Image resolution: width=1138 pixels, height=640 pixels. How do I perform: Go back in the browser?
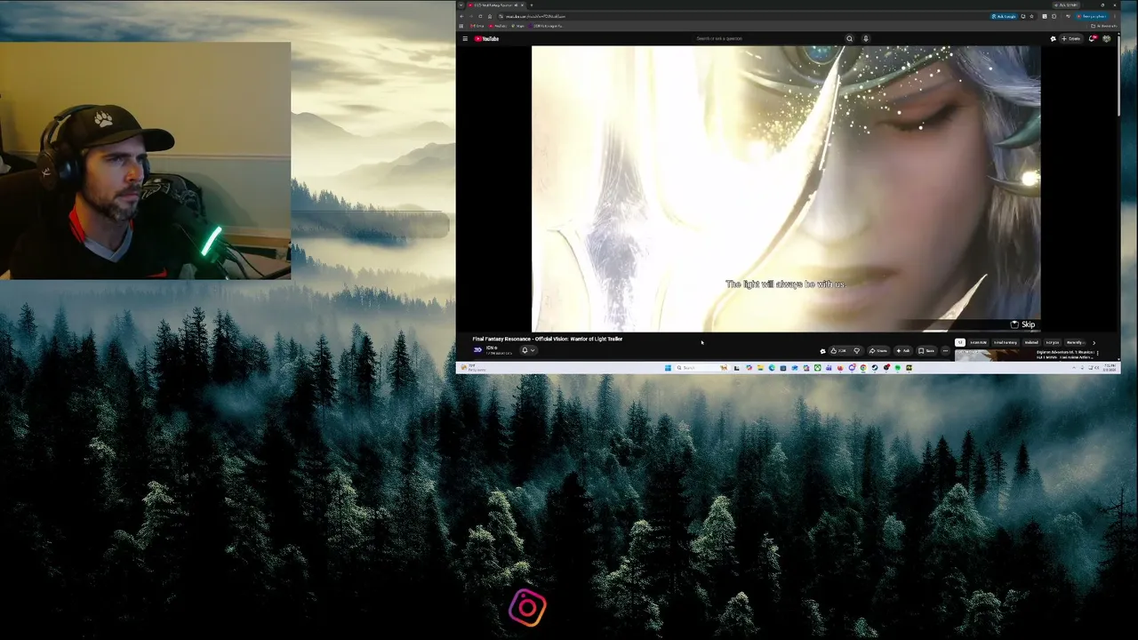[x=461, y=16]
